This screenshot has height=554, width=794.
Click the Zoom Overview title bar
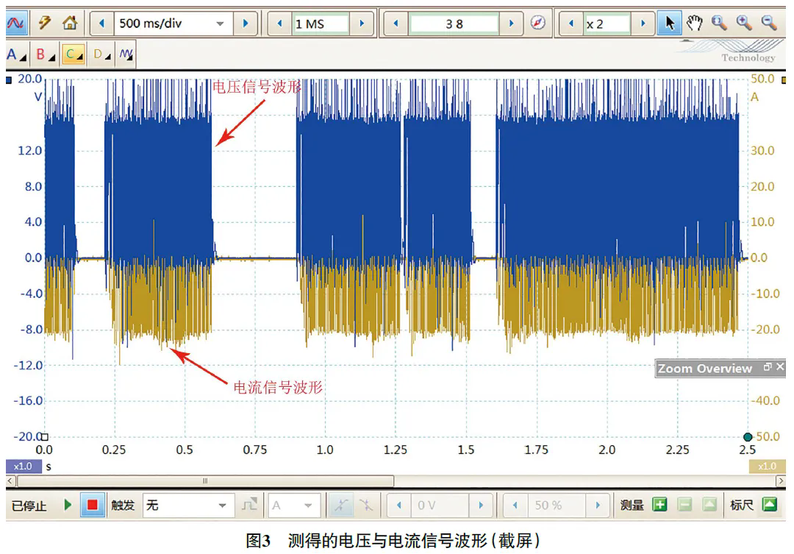tap(720, 369)
